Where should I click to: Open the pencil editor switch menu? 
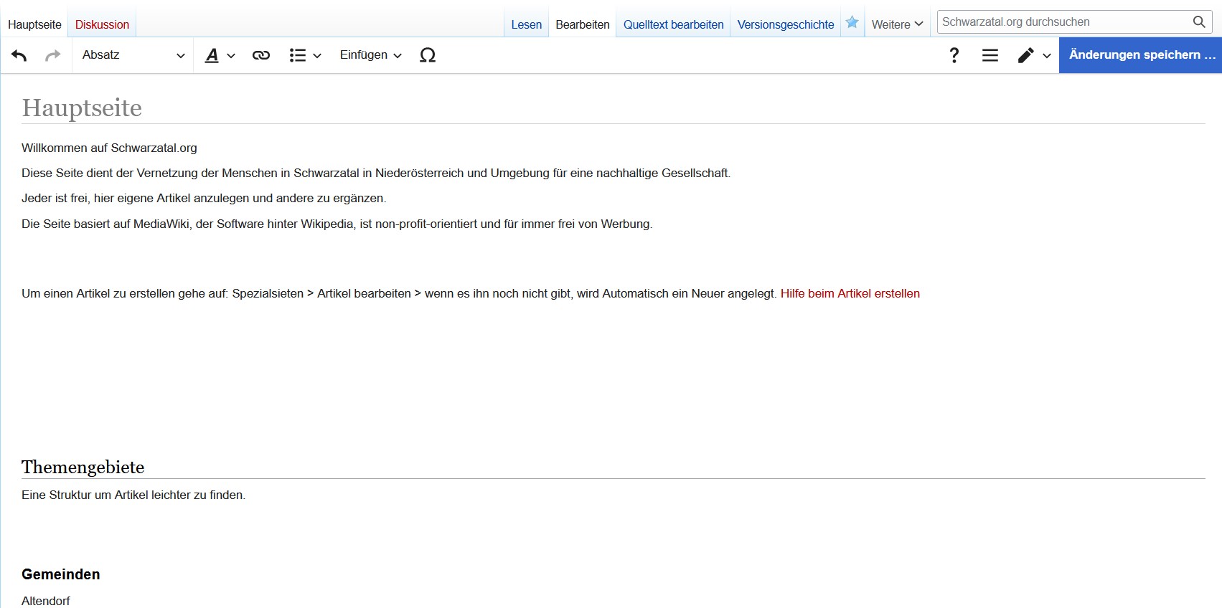pyautogui.click(x=1033, y=55)
